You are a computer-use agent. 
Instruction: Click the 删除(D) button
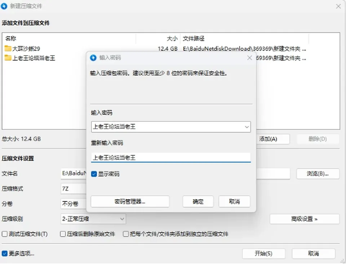pos(318,139)
